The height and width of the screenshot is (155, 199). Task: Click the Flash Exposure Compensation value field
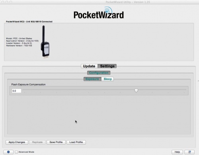pos(16,91)
